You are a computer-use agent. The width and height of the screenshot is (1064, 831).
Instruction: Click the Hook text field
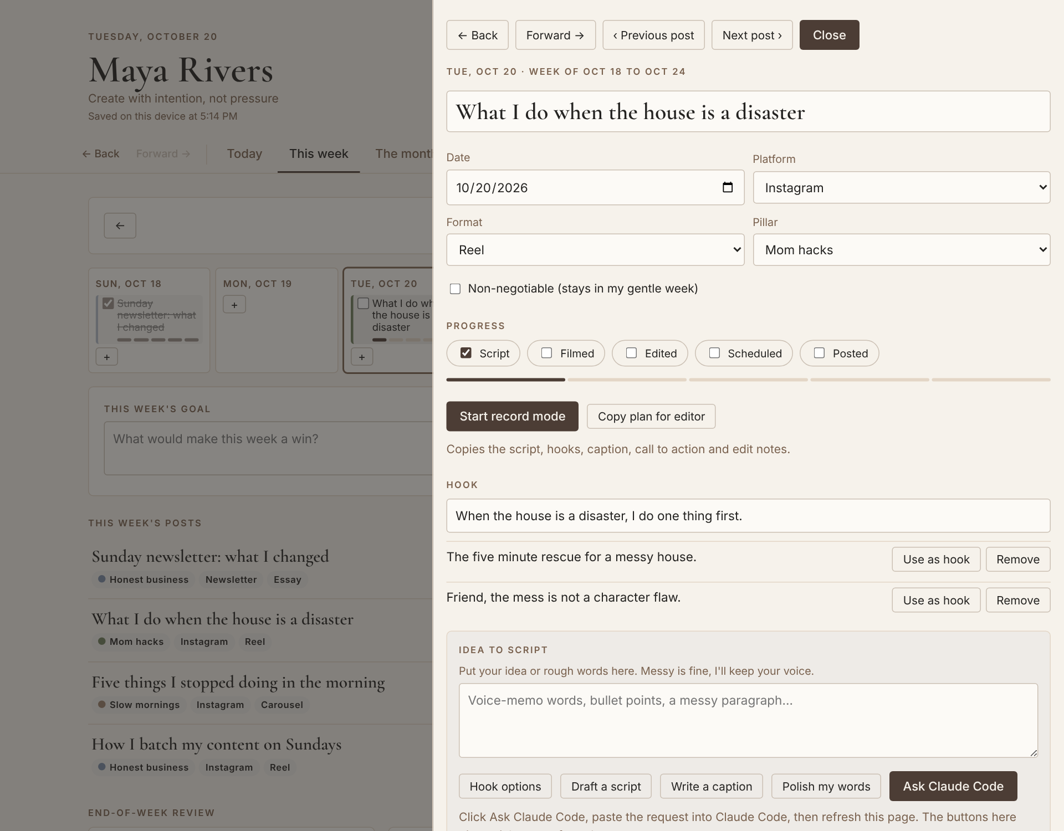[748, 516]
